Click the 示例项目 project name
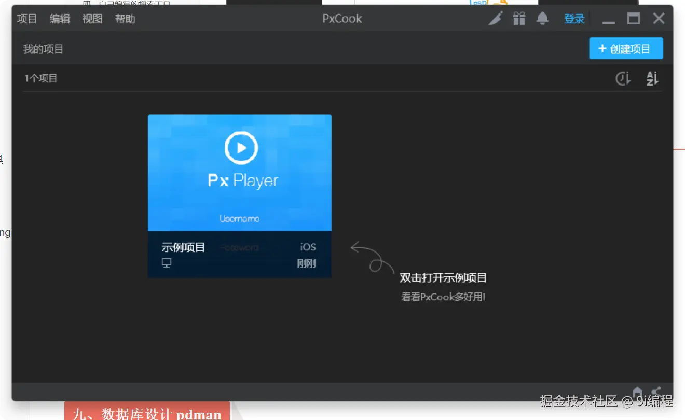The height and width of the screenshot is (420, 685). (x=183, y=247)
